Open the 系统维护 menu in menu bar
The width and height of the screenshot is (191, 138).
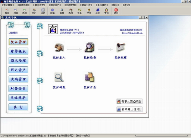(x=102, y=5)
